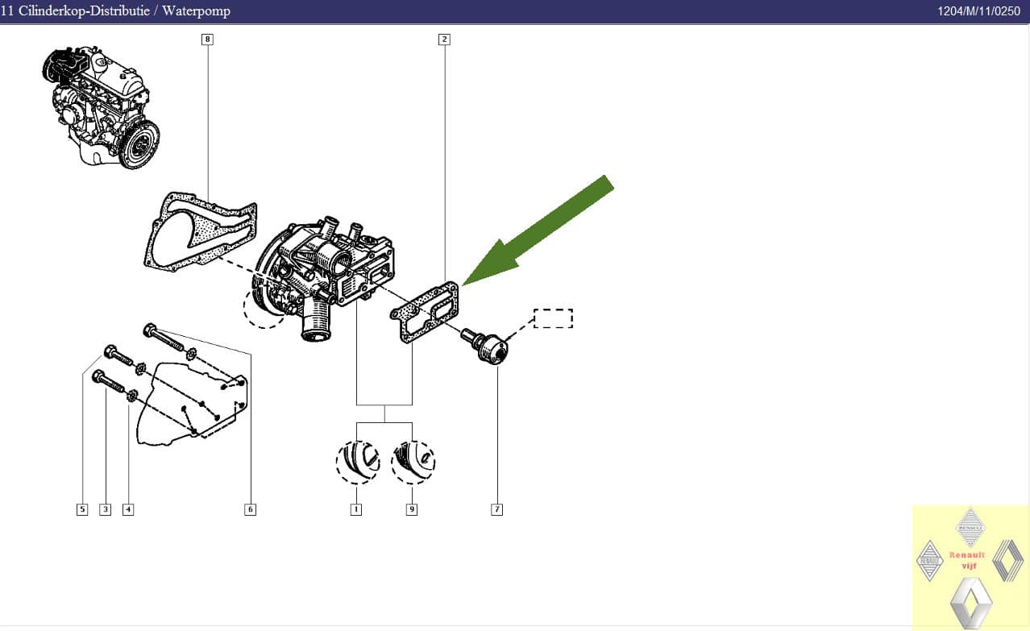1030x631 pixels.
Task: Click part number 7 callout label
Action: [x=497, y=509]
